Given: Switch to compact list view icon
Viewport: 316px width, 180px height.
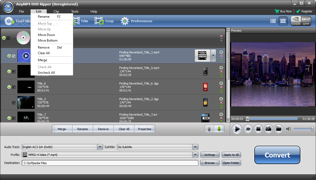Looking at the screenshot, I should tap(283, 21).
